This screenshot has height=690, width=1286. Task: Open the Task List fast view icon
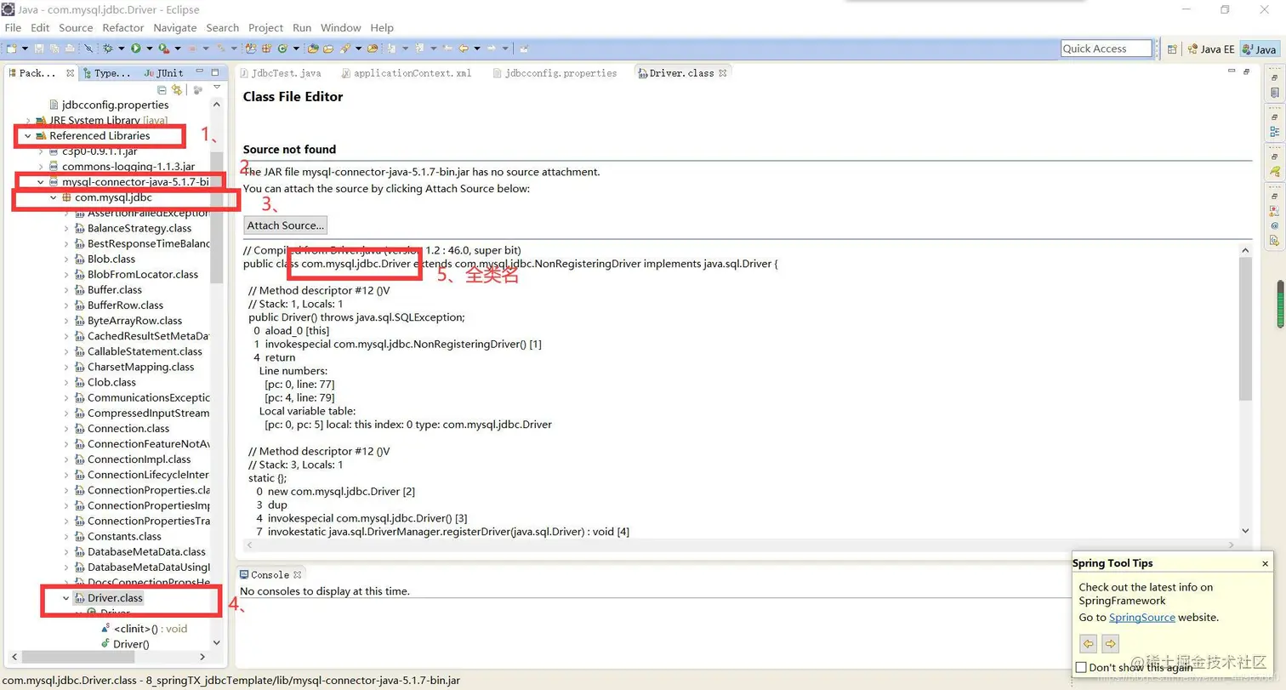(x=1274, y=92)
